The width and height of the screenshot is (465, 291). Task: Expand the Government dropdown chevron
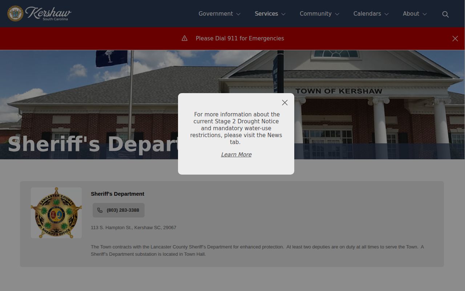pos(238,14)
